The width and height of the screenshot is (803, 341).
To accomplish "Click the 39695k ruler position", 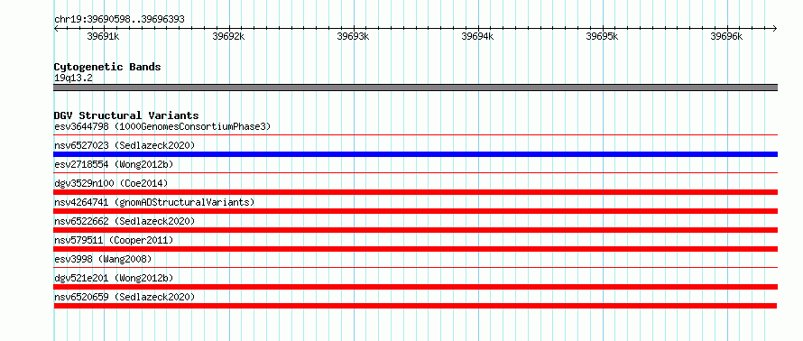I will point(603,36).
